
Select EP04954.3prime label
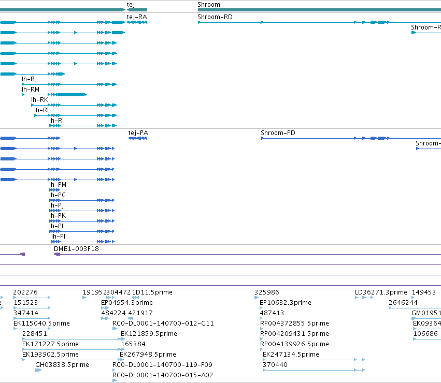pyautogui.click(x=127, y=303)
